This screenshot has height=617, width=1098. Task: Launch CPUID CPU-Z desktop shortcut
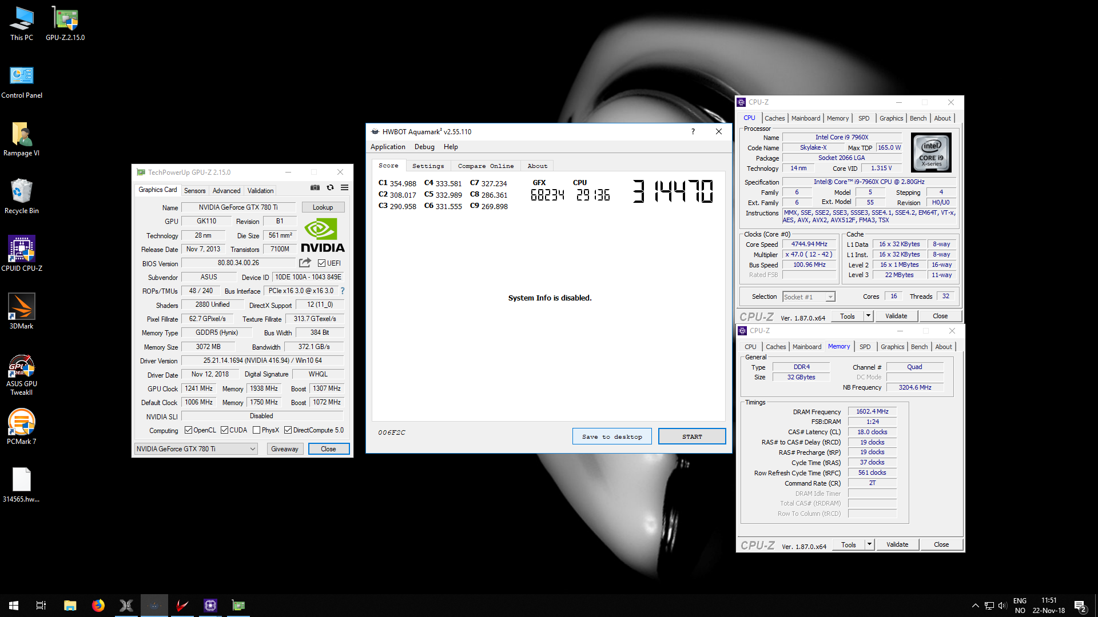pos(22,254)
